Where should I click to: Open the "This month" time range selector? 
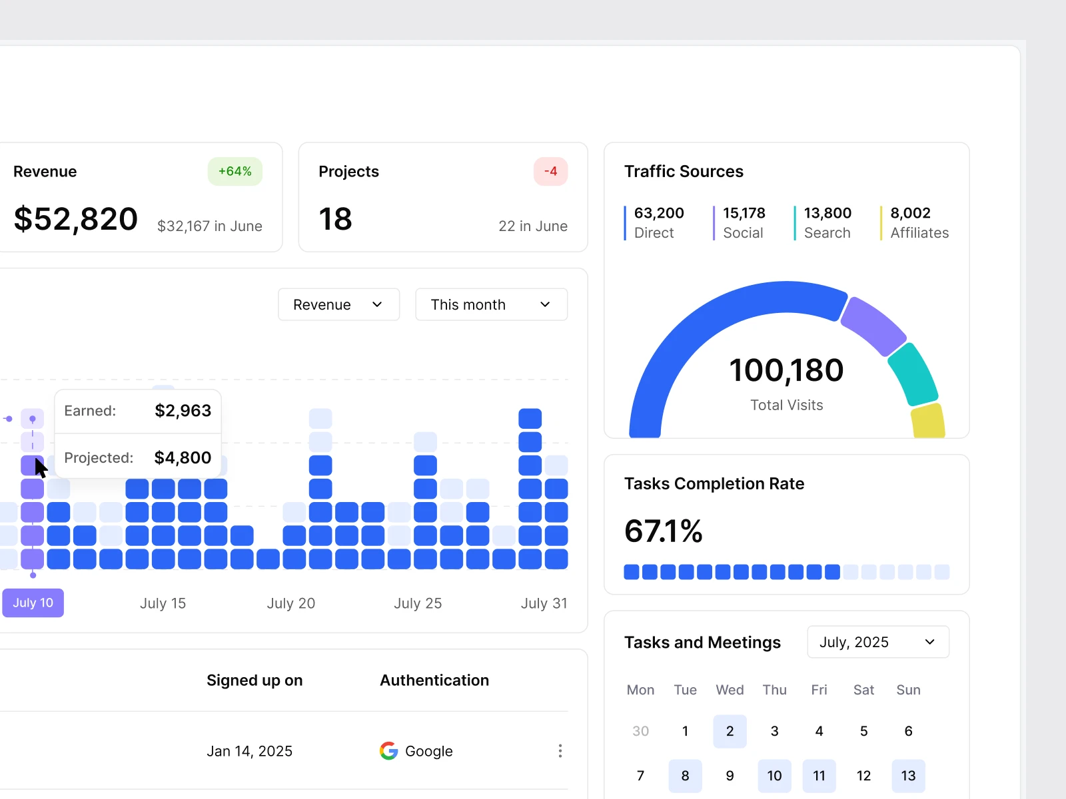[x=491, y=304]
